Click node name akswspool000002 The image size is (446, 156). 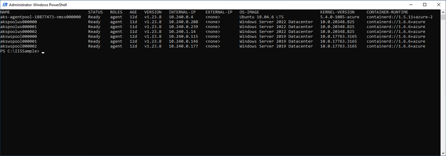[x=18, y=46]
